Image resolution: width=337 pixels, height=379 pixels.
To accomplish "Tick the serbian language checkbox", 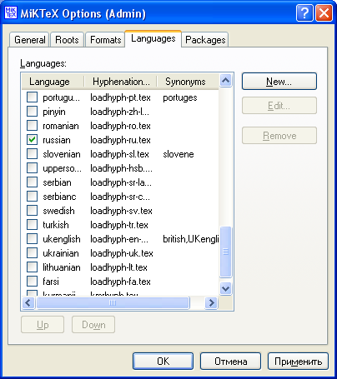I will [x=32, y=182].
